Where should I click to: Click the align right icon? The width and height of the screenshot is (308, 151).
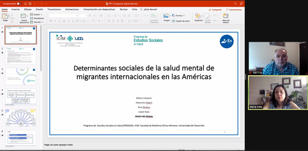[x=118, y=21]
